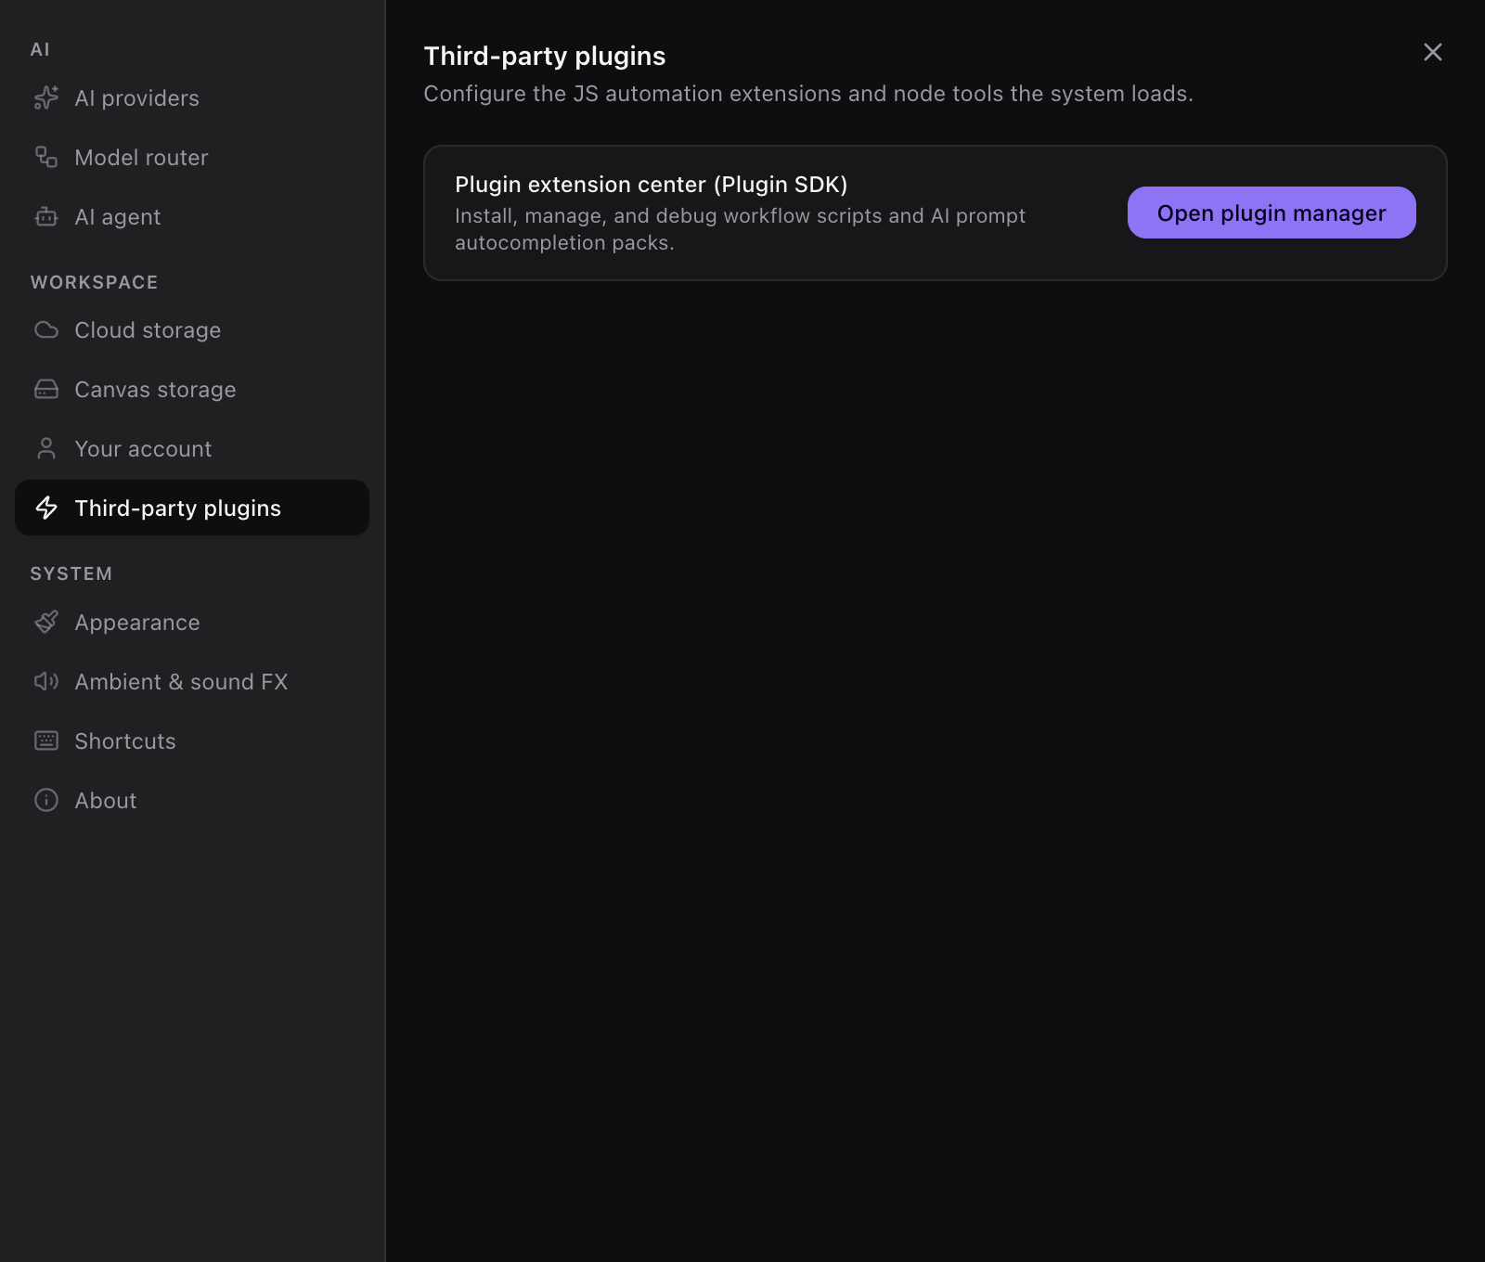Click the Appearance paintbrush icon

point(46,622)
